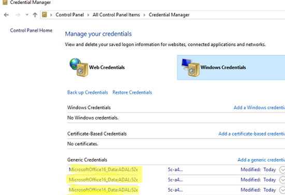
Task: Click the No Windows credentials text
Action: pyautogui.click(x=93, y=118)
